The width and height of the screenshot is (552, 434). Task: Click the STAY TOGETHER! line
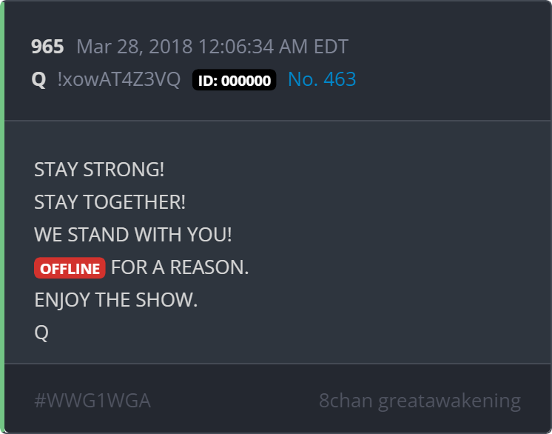110,202
